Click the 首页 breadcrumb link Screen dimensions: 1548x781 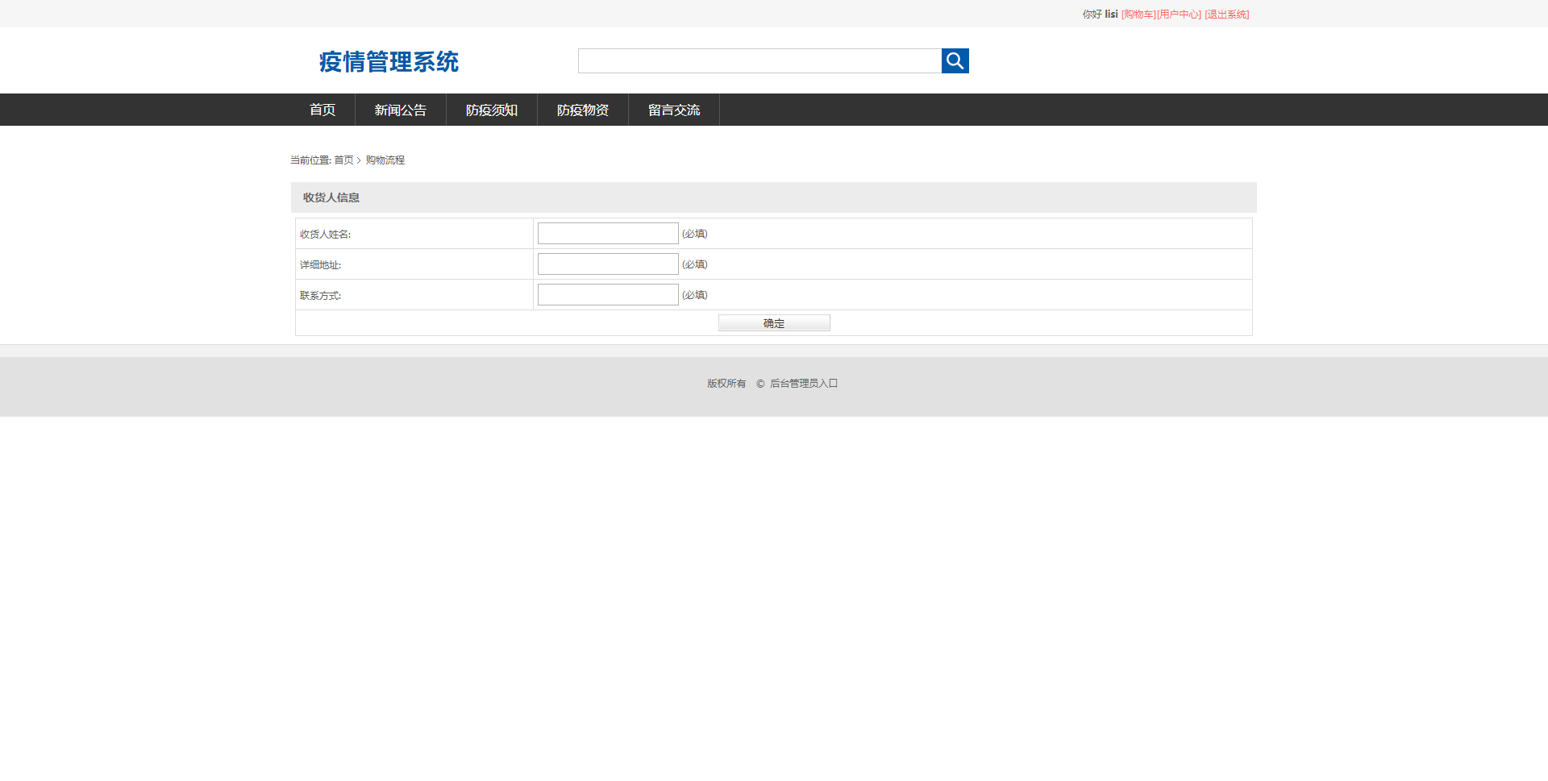point(343,160)
